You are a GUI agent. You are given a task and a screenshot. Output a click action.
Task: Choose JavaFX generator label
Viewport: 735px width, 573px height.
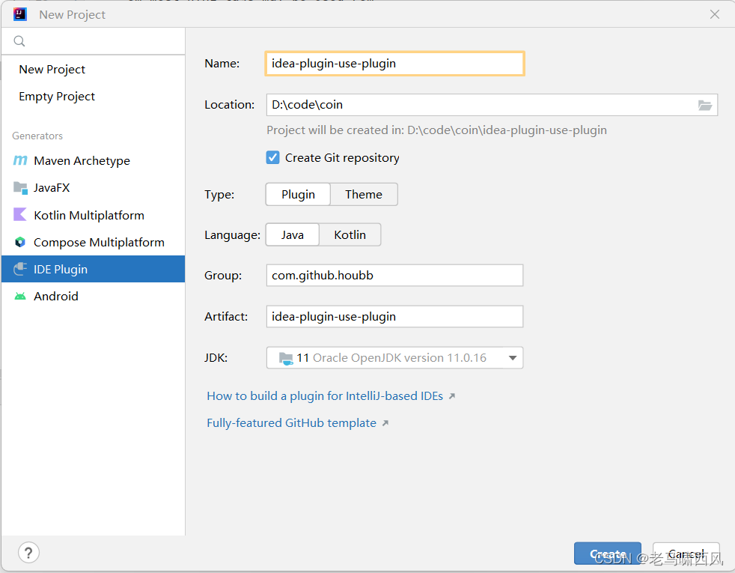pyautogui.click(x=52, y=187)
